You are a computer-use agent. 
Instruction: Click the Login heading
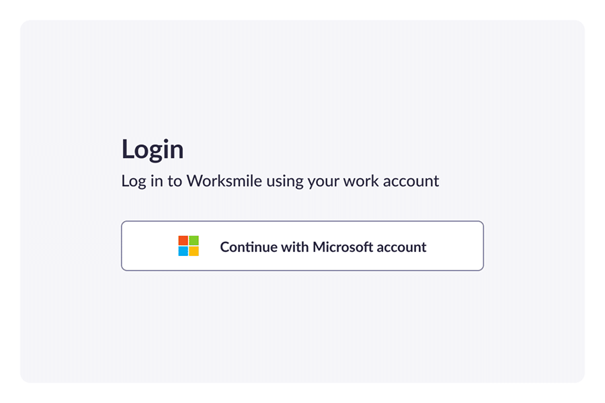click(153, 149)
